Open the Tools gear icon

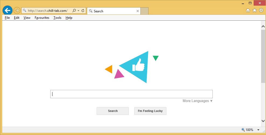[x=261, y=10]
